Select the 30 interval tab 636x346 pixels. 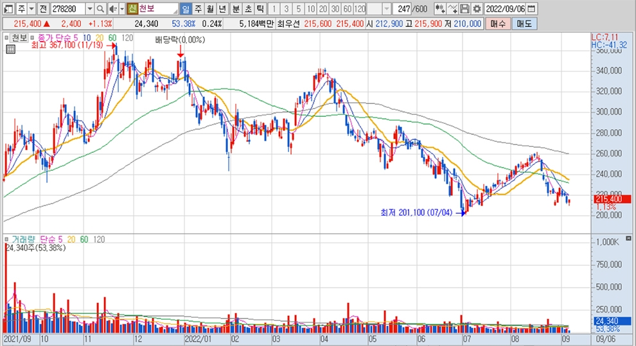pos(335,9)
